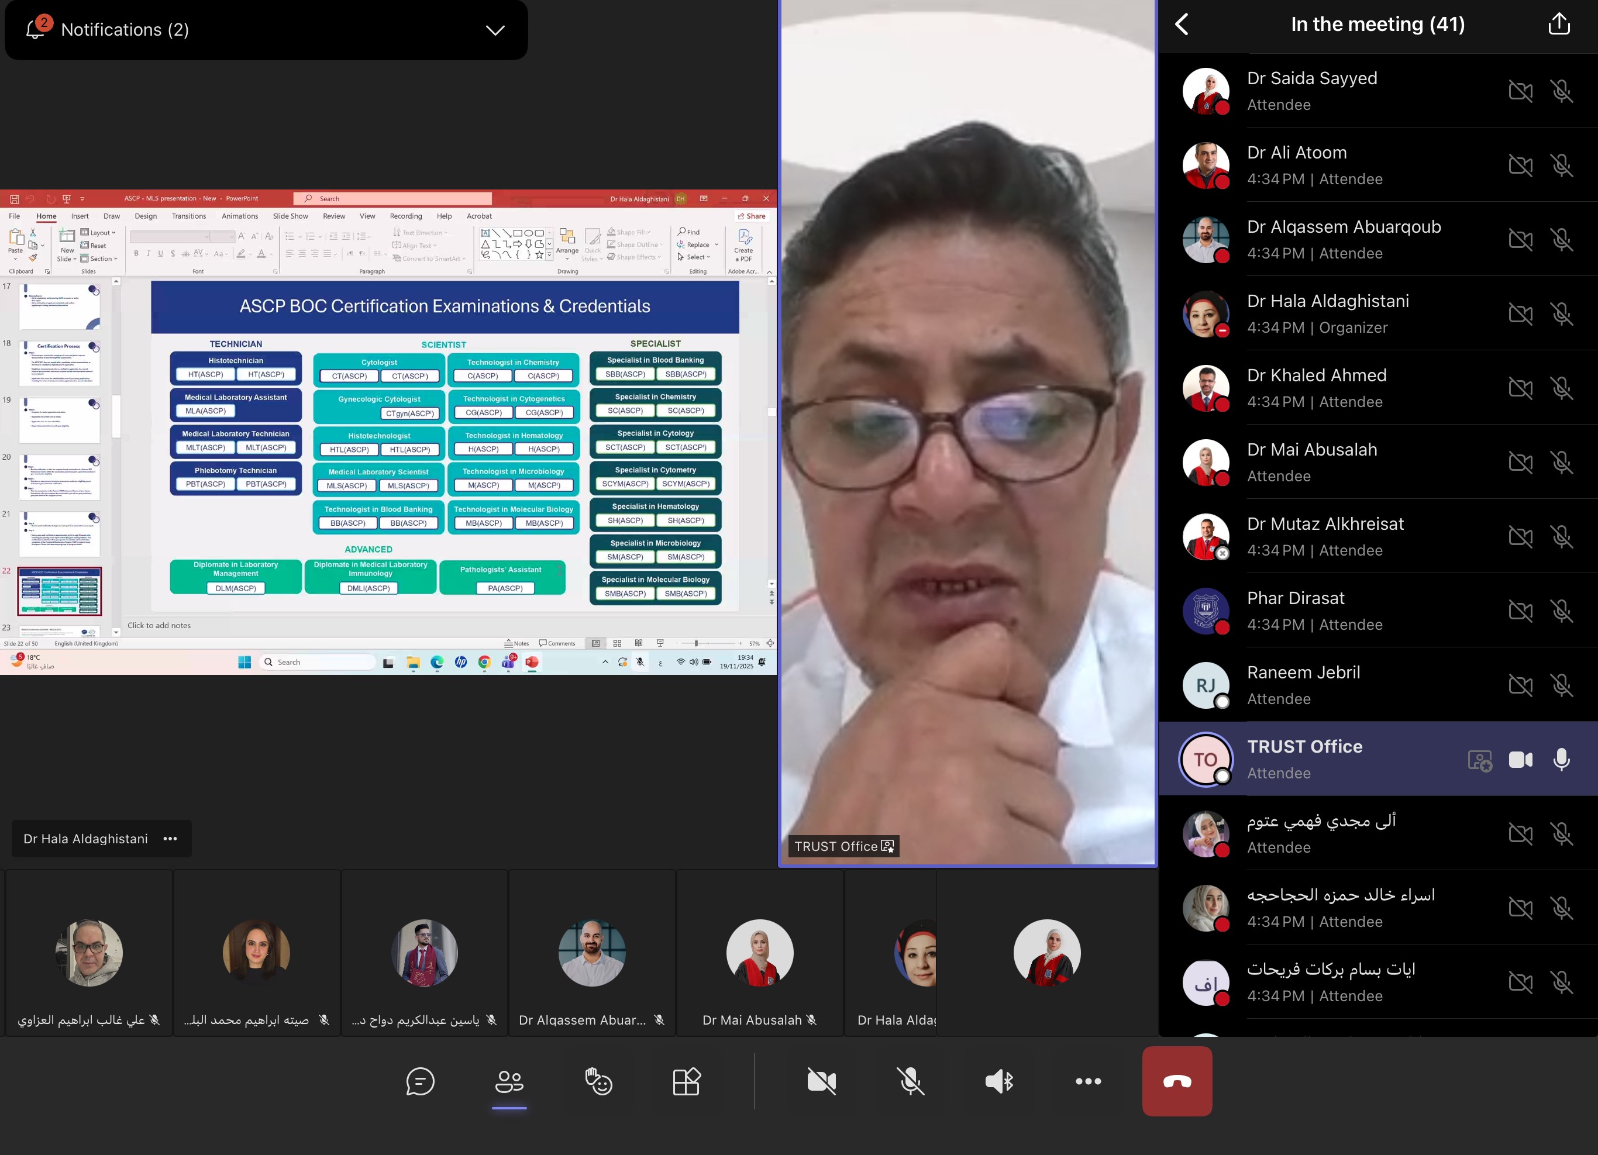Open the meeting chat icon
The height and width of the screenshot is (1155, 1598).
420,1081
